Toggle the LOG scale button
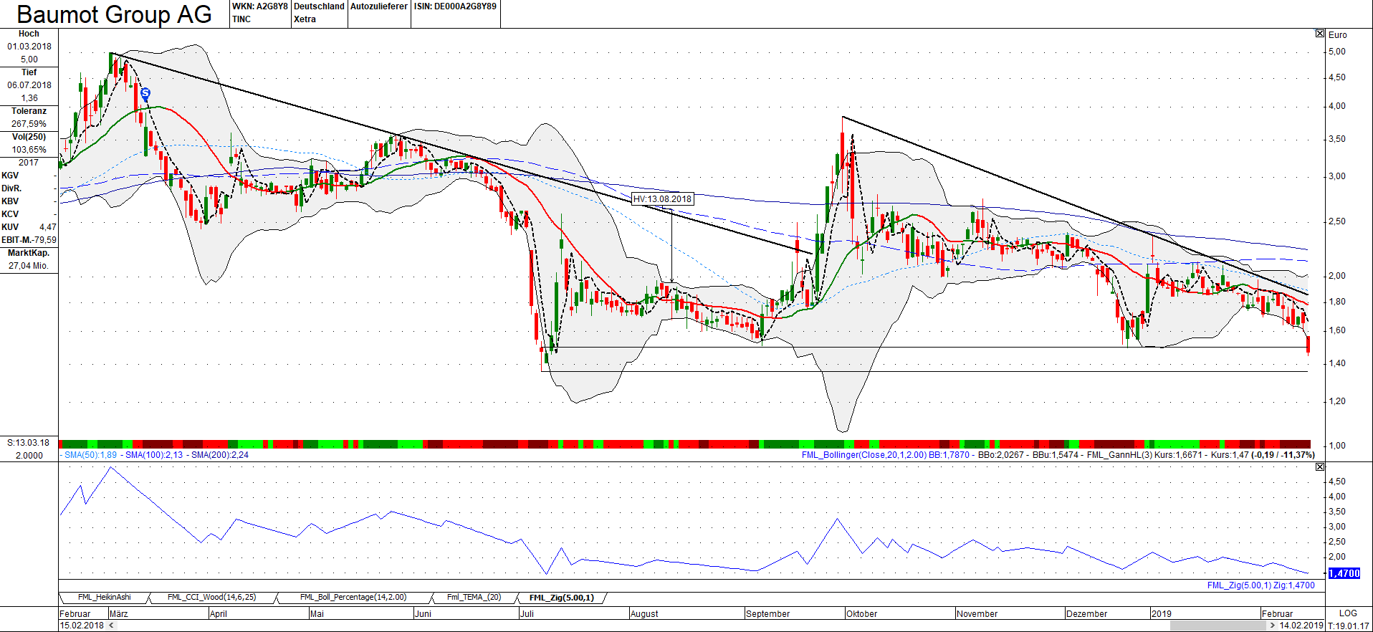 (x=1348, y=613)
